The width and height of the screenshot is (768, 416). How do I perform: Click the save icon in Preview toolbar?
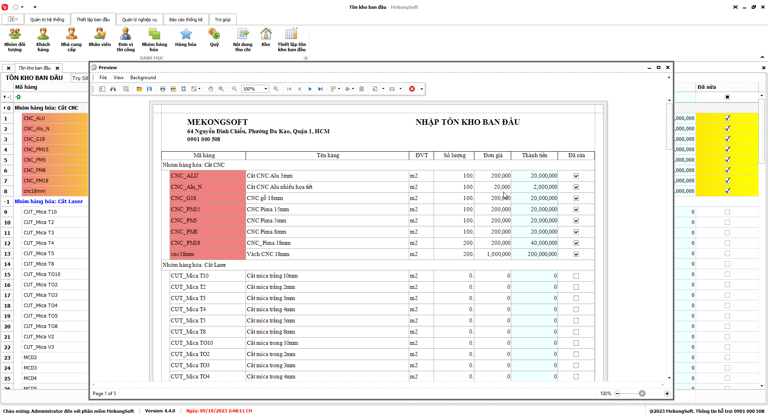[x=150, y=89]
